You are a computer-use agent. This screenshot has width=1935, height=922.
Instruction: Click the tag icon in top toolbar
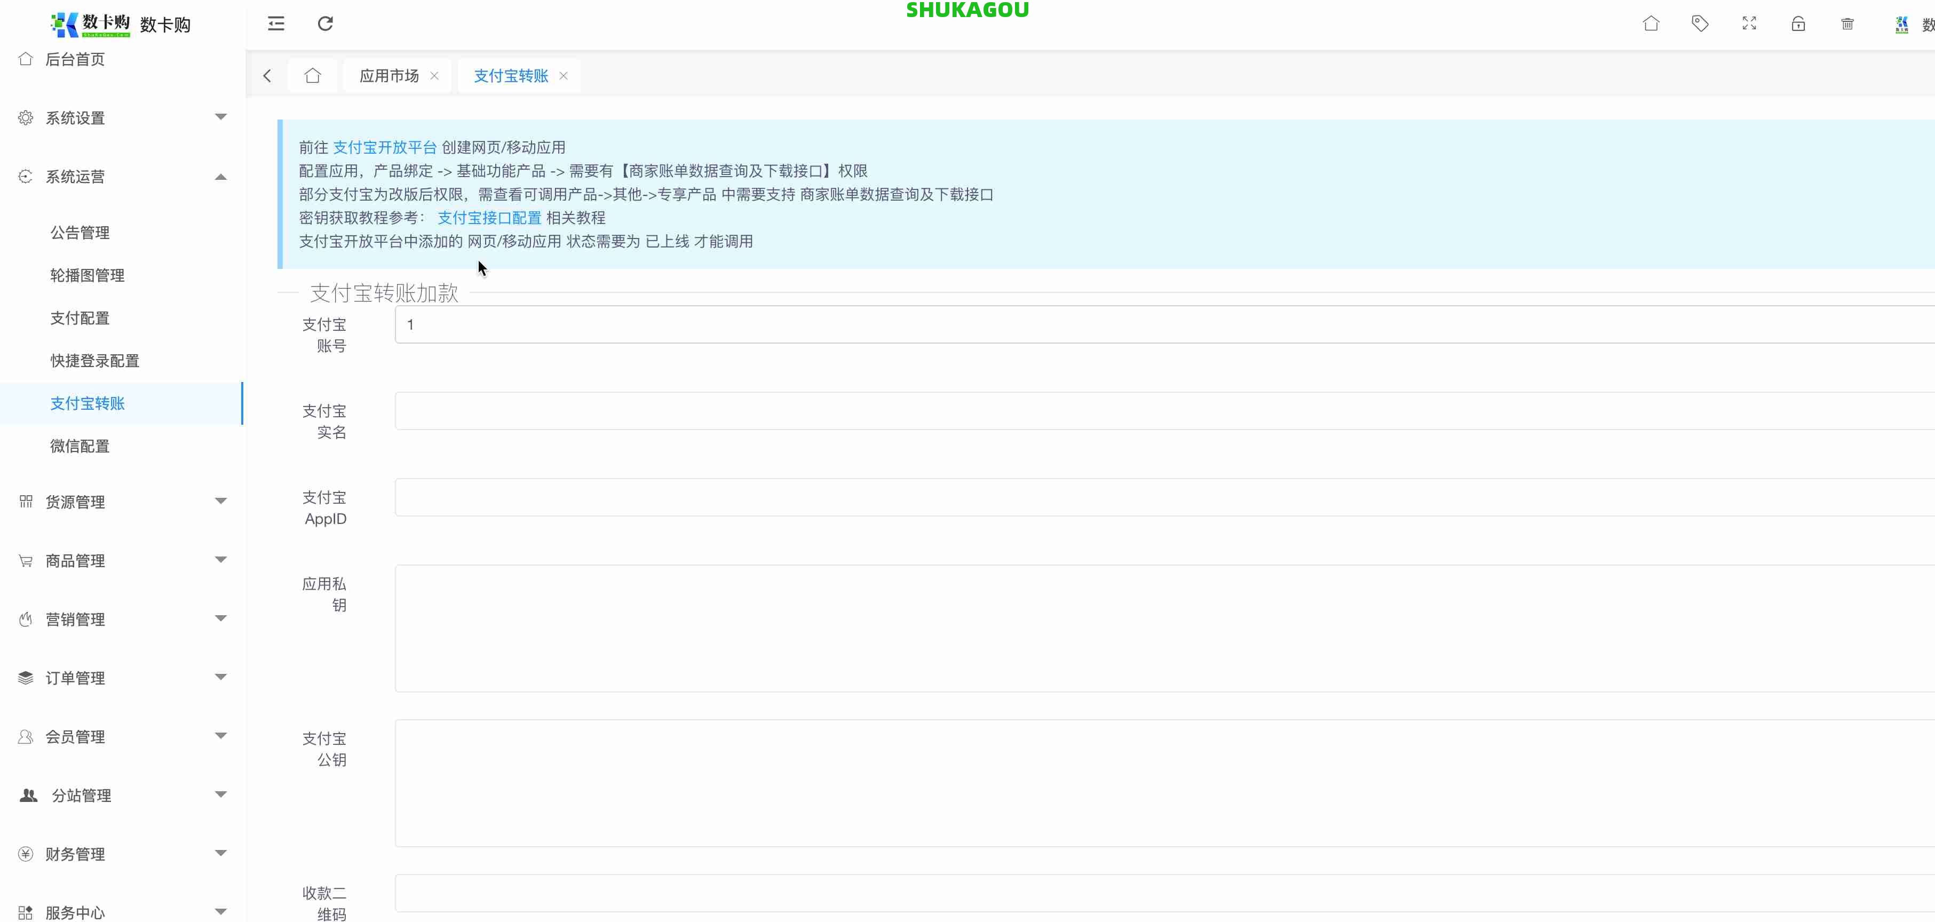(1699, 24)
